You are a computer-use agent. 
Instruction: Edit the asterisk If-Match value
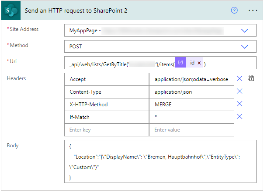191,117
